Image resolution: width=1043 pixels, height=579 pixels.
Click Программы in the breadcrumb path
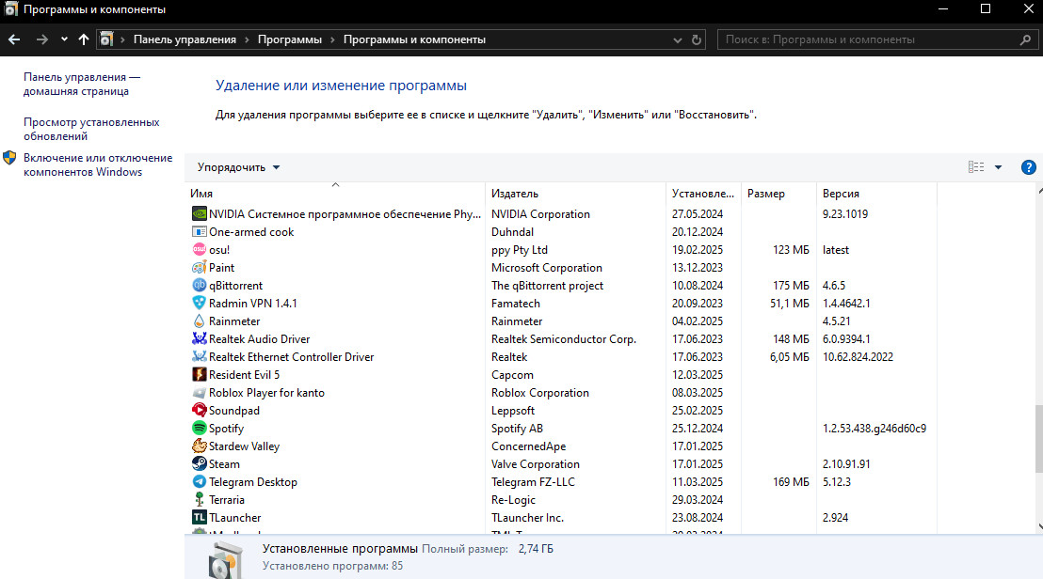pos(290,39)
